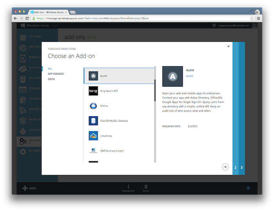This screenshot has width=274, height=211.
Task: Open help question mark icon
Action: pyautogui.click(x=248, y=188)
